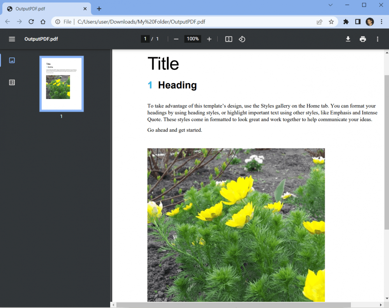389x308 pixels.
Task: Select the thumbnails view icon in sidebar
Action: click(12, 60)
